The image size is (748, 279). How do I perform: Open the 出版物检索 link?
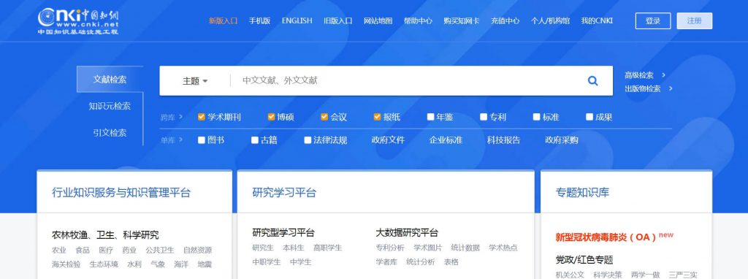tap(643, 88)
